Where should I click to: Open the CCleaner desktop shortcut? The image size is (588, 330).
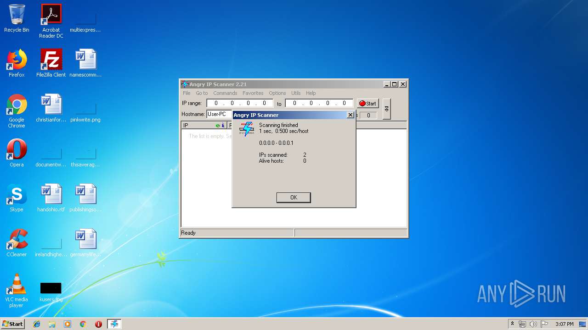[17, 243]
